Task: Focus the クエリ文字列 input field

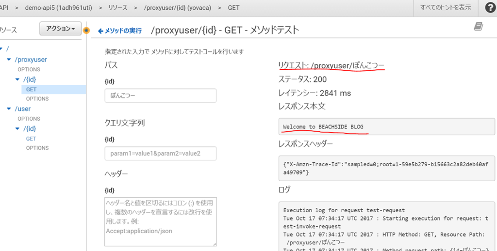Action: (161, 153)
